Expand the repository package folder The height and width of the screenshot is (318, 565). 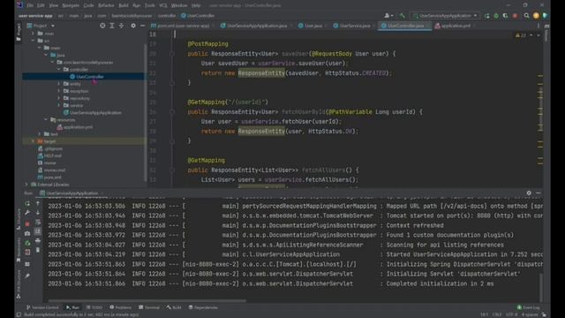point(59,98)
